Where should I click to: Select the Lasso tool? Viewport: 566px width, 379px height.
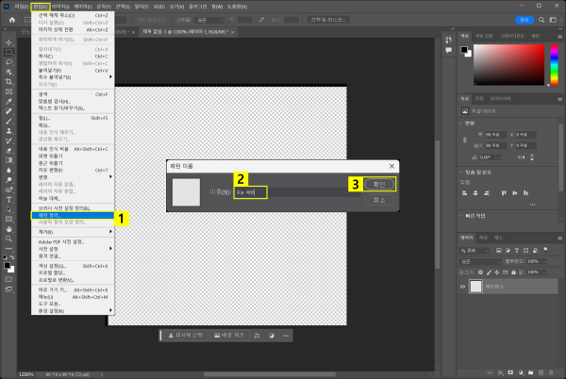click(8, 62)
